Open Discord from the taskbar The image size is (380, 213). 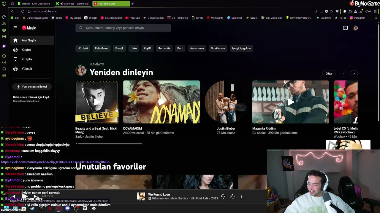click(67, 208)
